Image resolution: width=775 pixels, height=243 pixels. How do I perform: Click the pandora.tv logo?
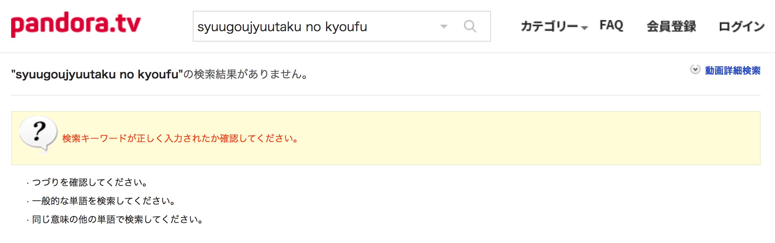coord(76,24)
